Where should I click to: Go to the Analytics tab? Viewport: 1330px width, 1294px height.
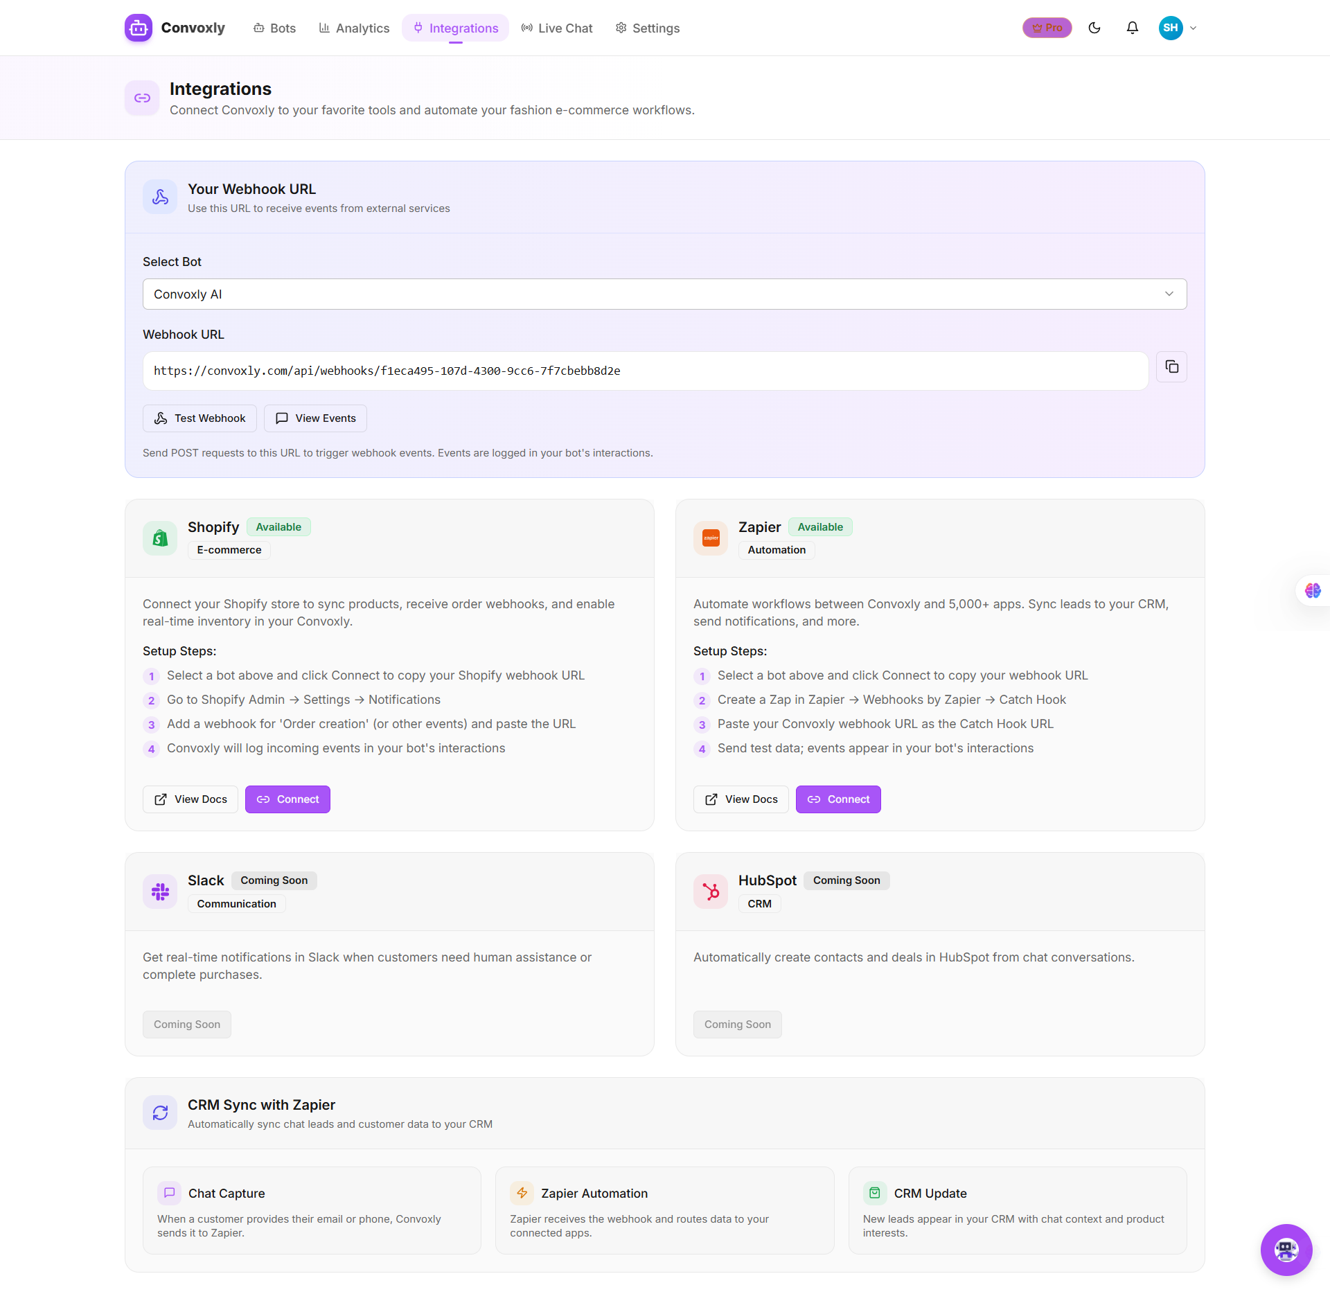(354, 28)
